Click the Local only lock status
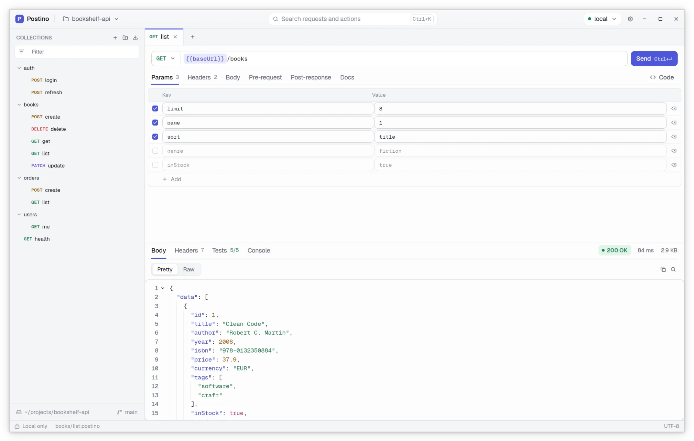 click(31, 426)
